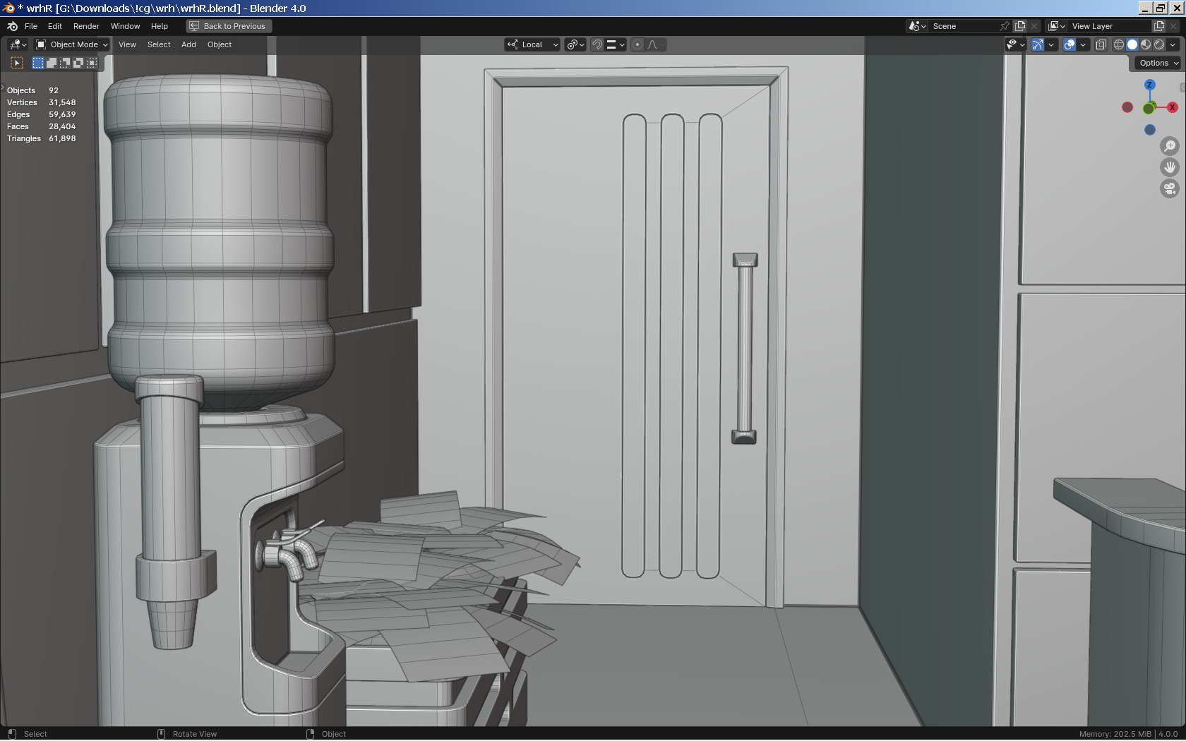The height and width of the screenshot is (741, 1186).
Task: Toggle proportional editing
Action: (637, 44)
